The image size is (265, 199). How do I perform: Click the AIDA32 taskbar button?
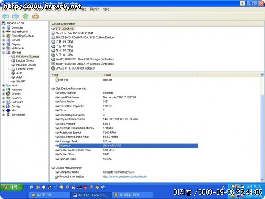(x=91, y=195)
